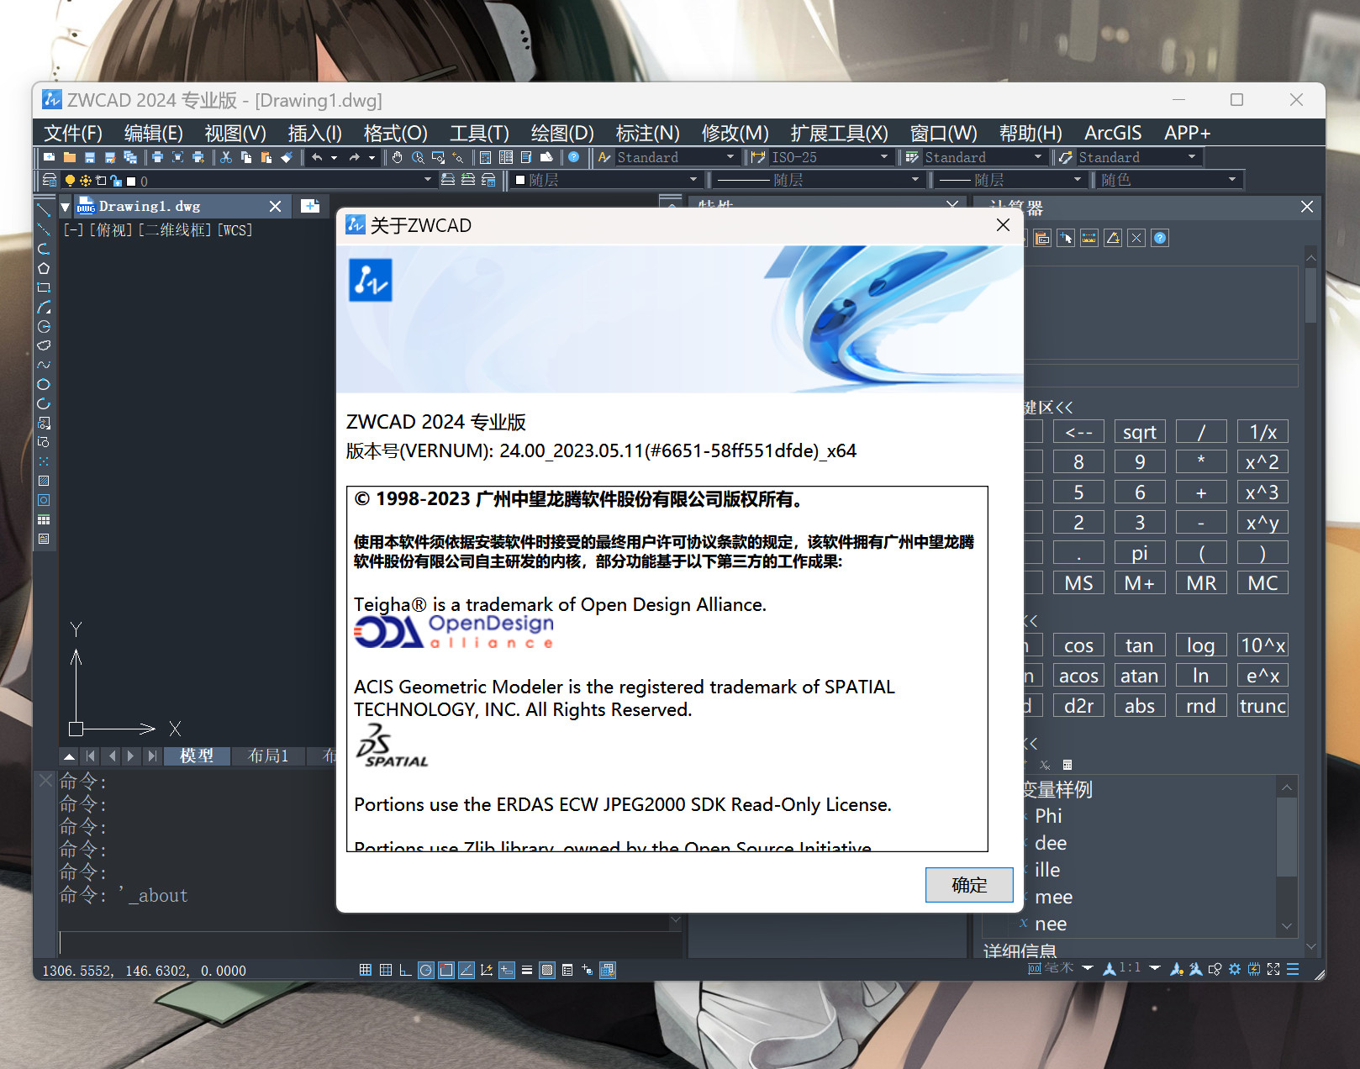
Task: Click the calculator panel help icon
Action: point(1160,238)
